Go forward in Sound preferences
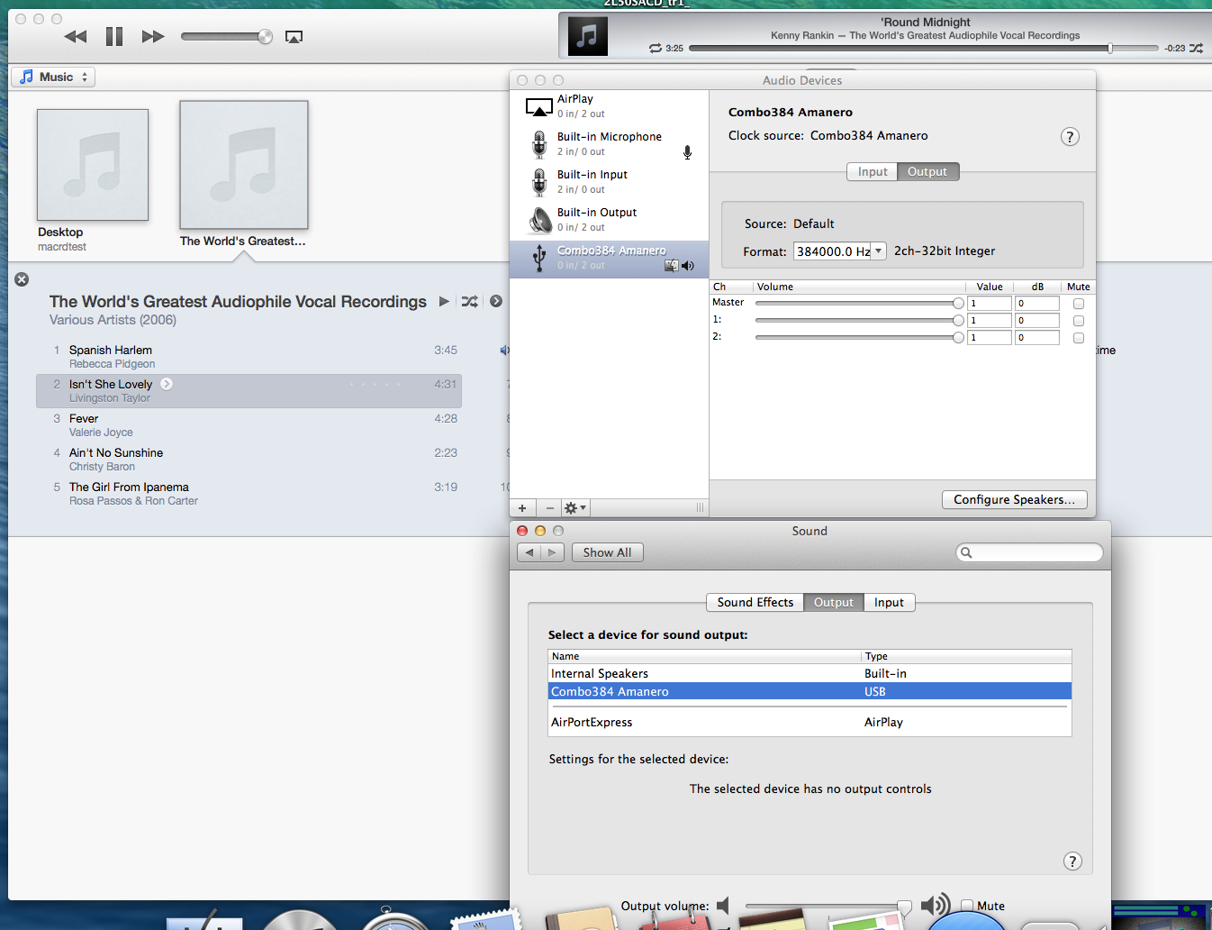 552,552
